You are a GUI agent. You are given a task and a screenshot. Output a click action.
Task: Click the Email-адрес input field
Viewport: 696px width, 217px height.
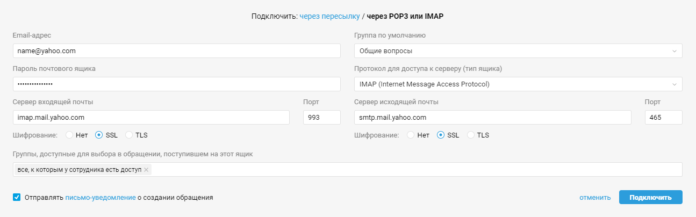pos(176,51)
